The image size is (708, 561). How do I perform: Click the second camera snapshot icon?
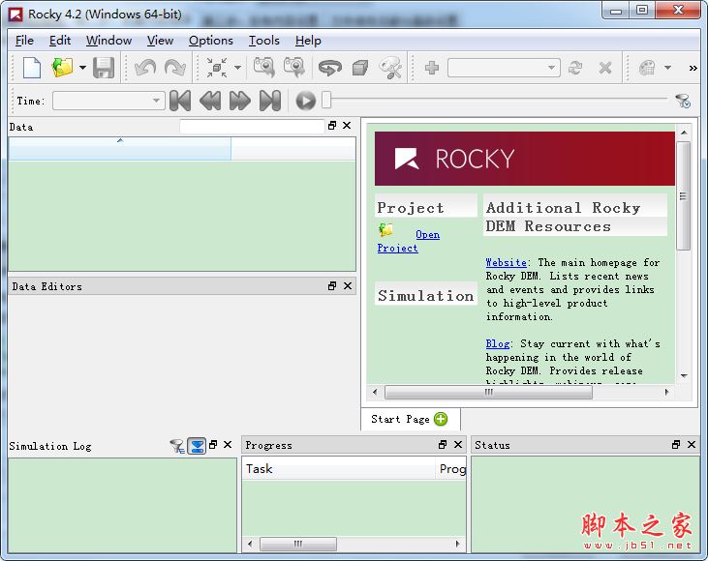pos(293,67)
